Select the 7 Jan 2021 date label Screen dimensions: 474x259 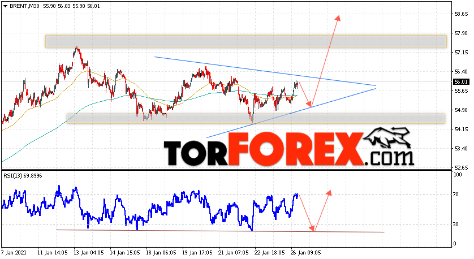pyautogui.click(x=14, y=252)
